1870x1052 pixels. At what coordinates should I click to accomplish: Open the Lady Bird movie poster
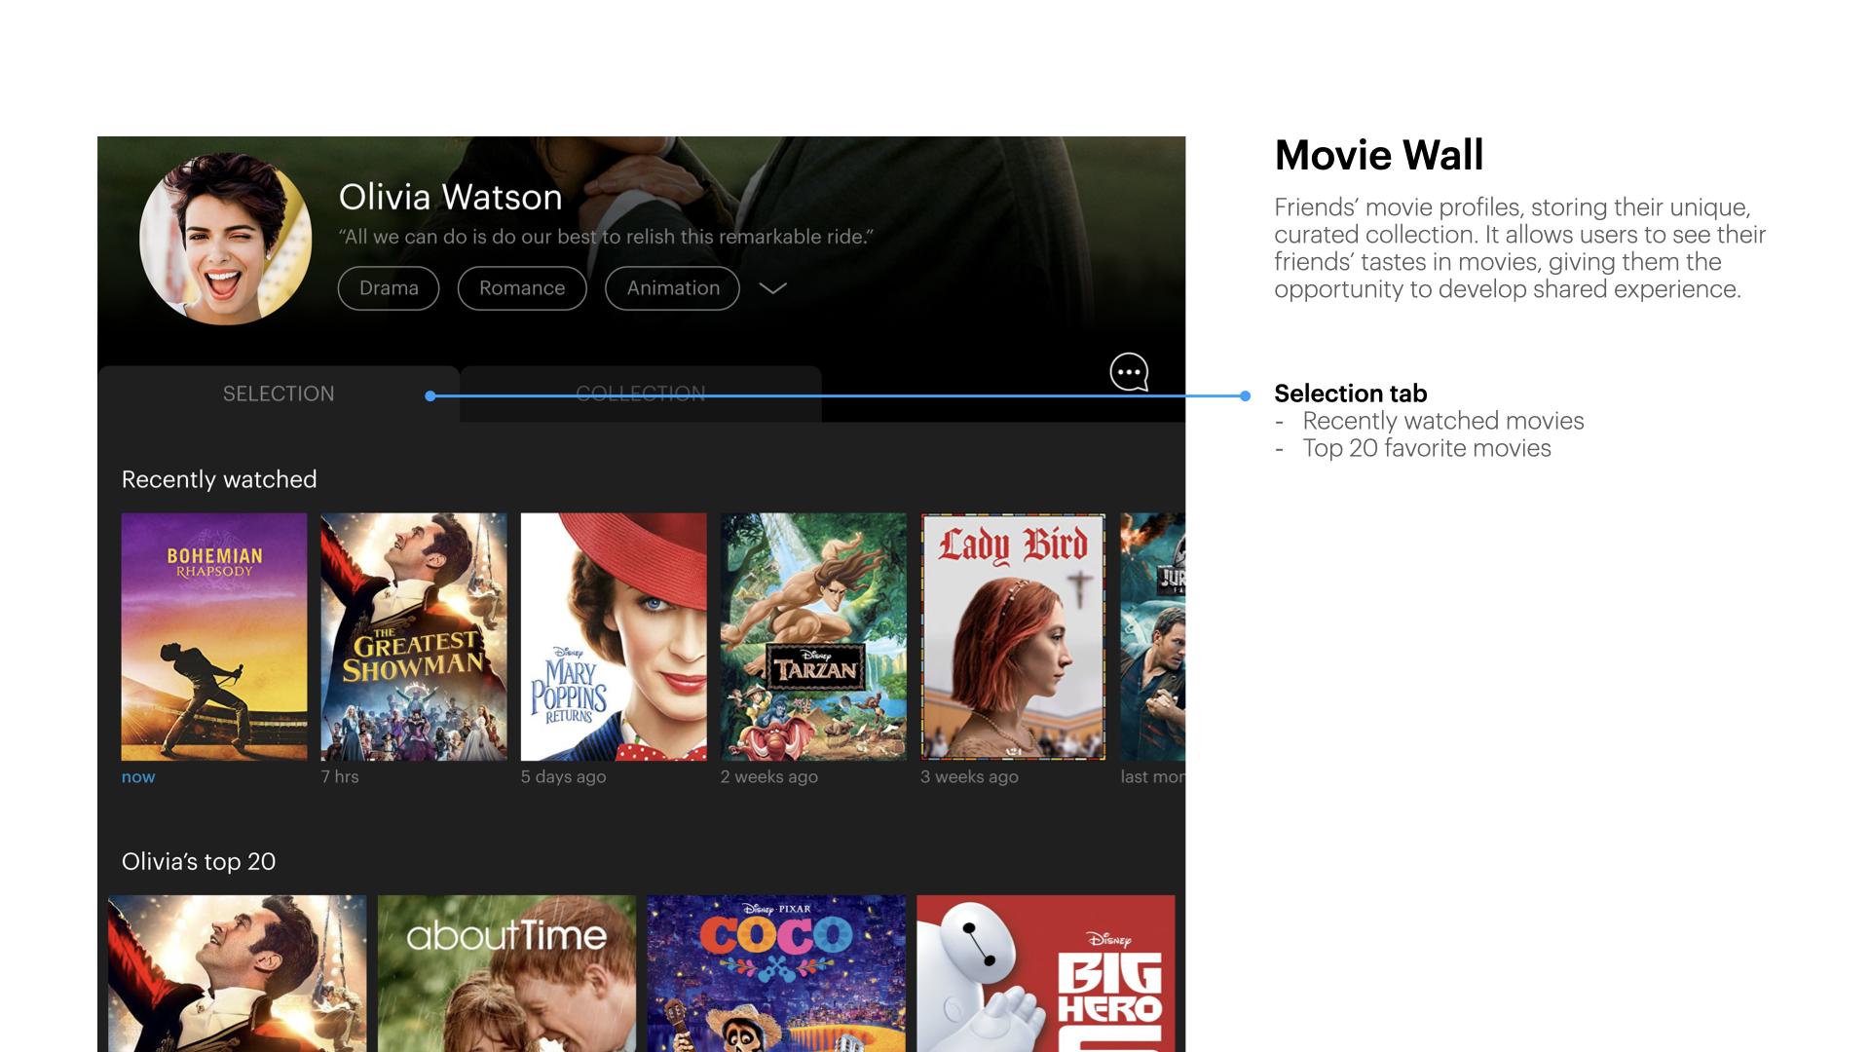(1013, 637)
